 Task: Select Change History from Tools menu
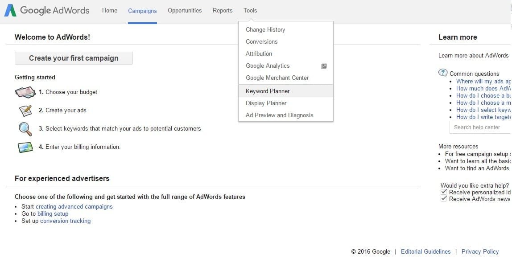click(286, 30)
